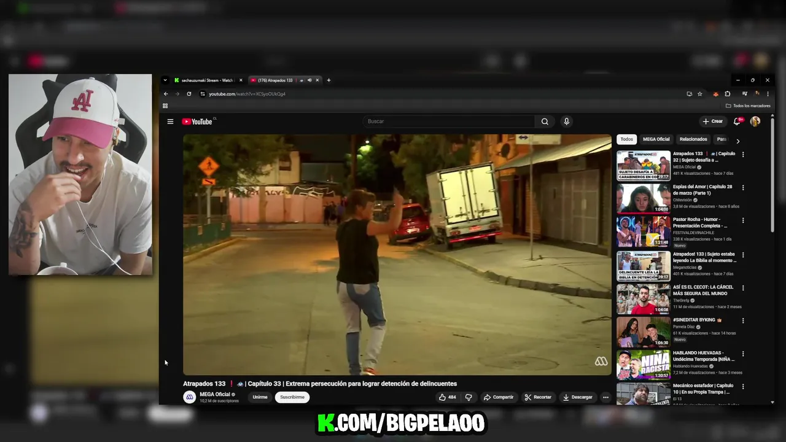This screenshot has width=786, height=442.
Task: Open more actions ellipsis under the video
Action: pyautogui.click(x=605, y=397)
